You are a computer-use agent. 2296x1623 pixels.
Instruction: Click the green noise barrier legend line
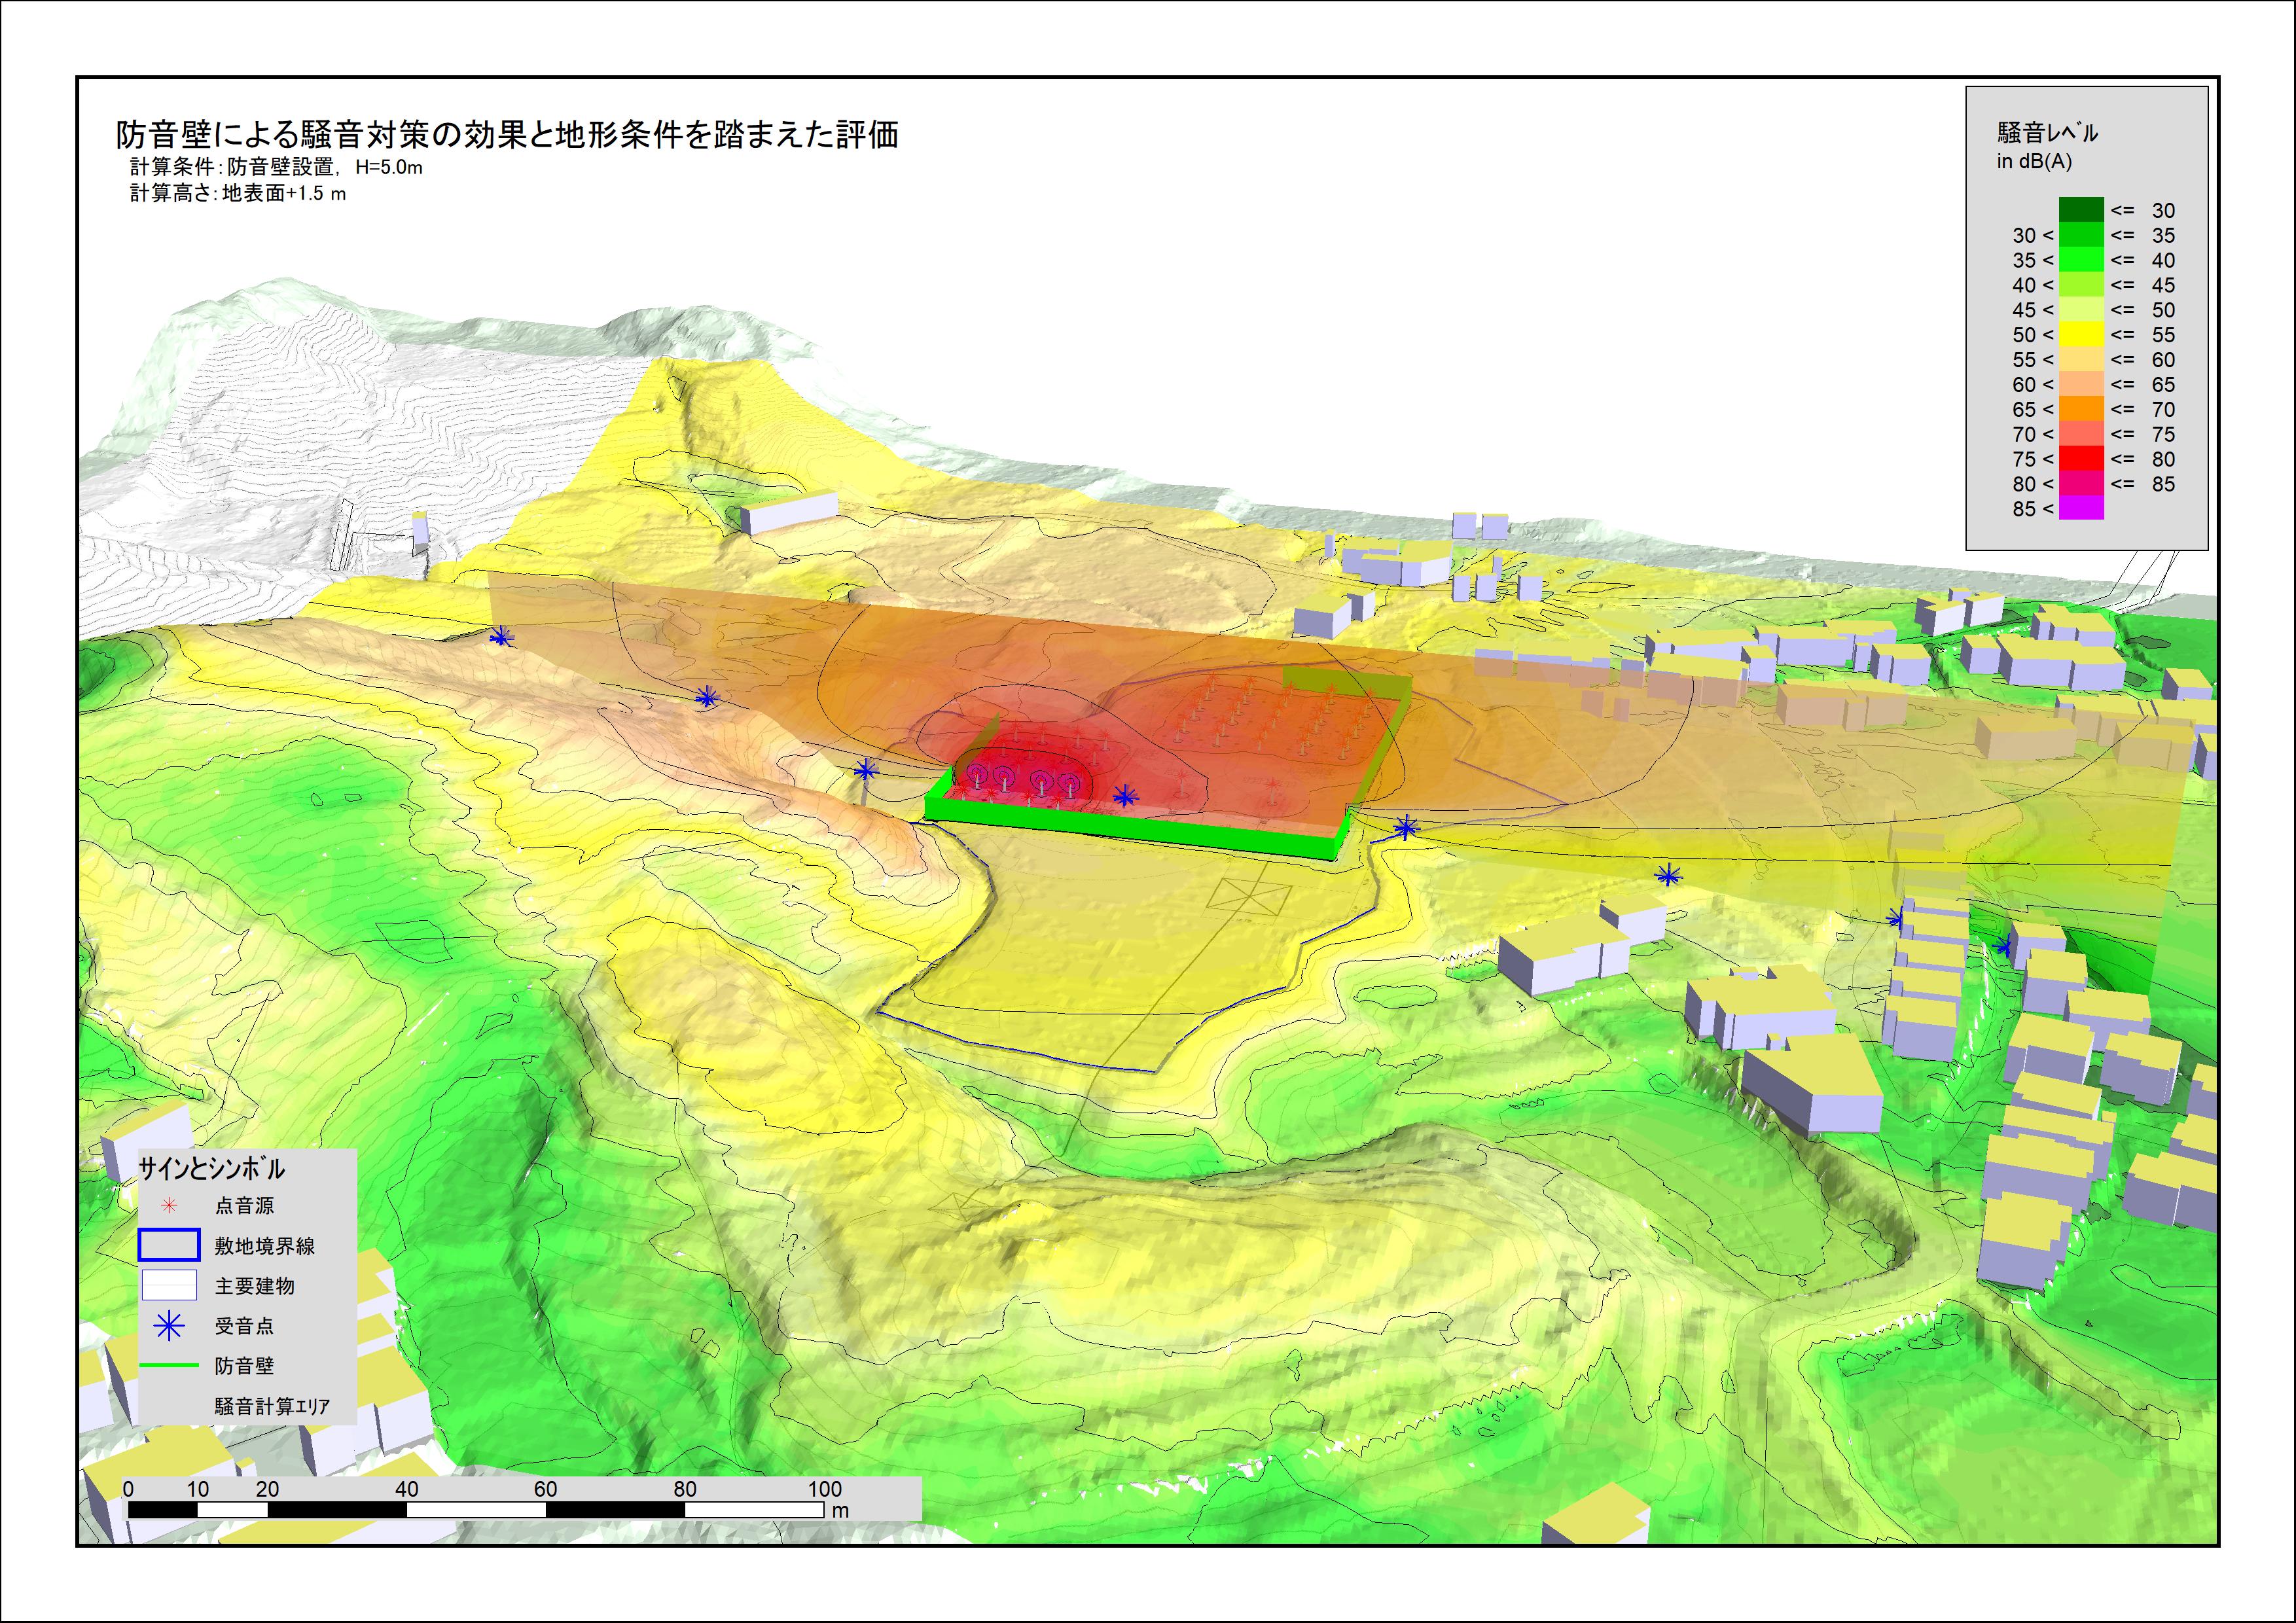coord(169,1365)
